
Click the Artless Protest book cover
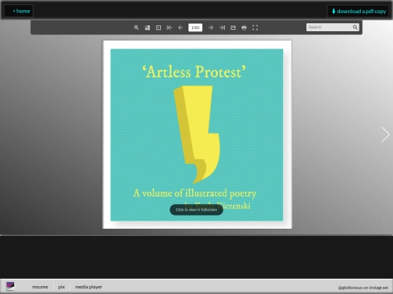tap(197, 135)
